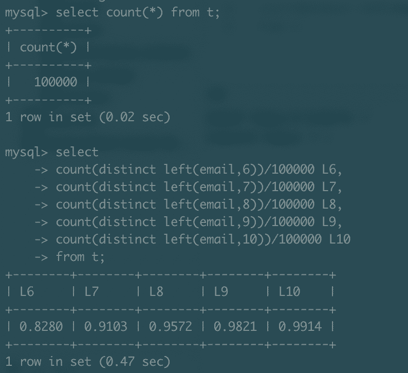Click the 100000 result value

55,82
